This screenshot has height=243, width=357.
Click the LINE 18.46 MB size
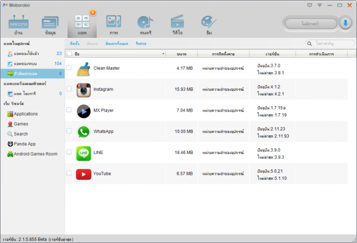point(184,152)
